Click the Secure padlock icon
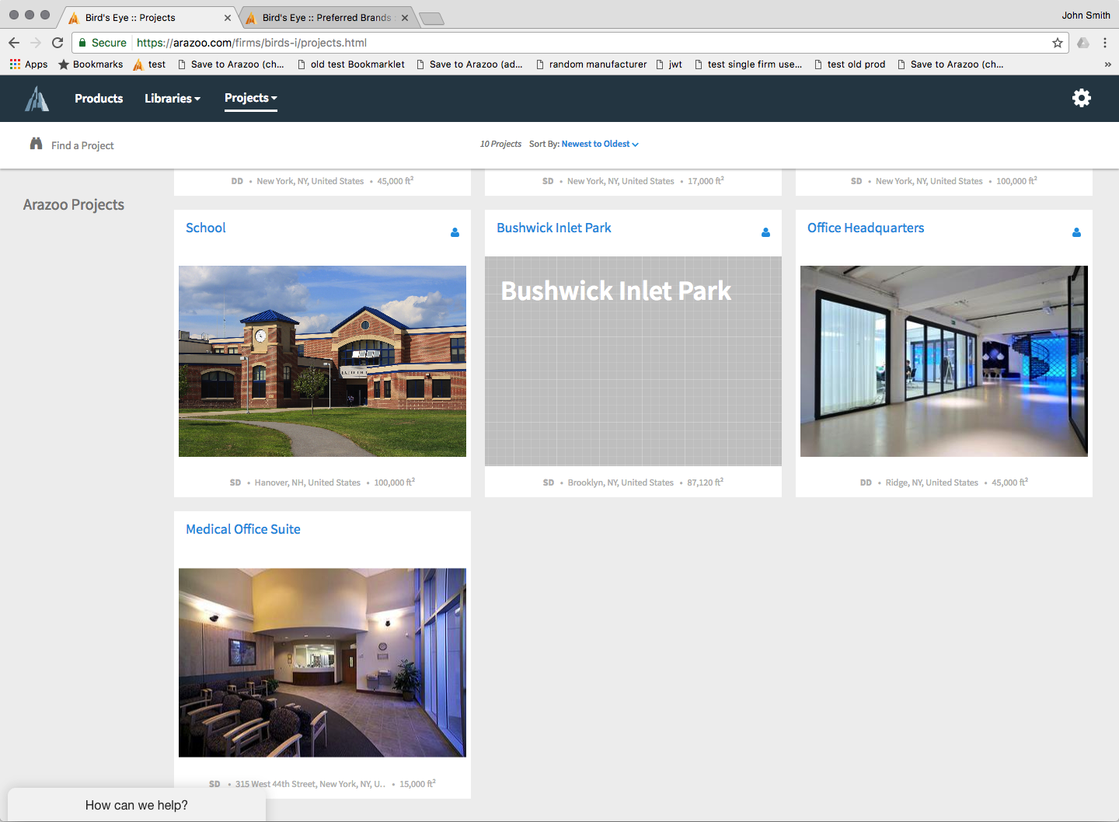The width and height of the screenshot is (1119, 822). pyautogui.click(x=83, y=43)
